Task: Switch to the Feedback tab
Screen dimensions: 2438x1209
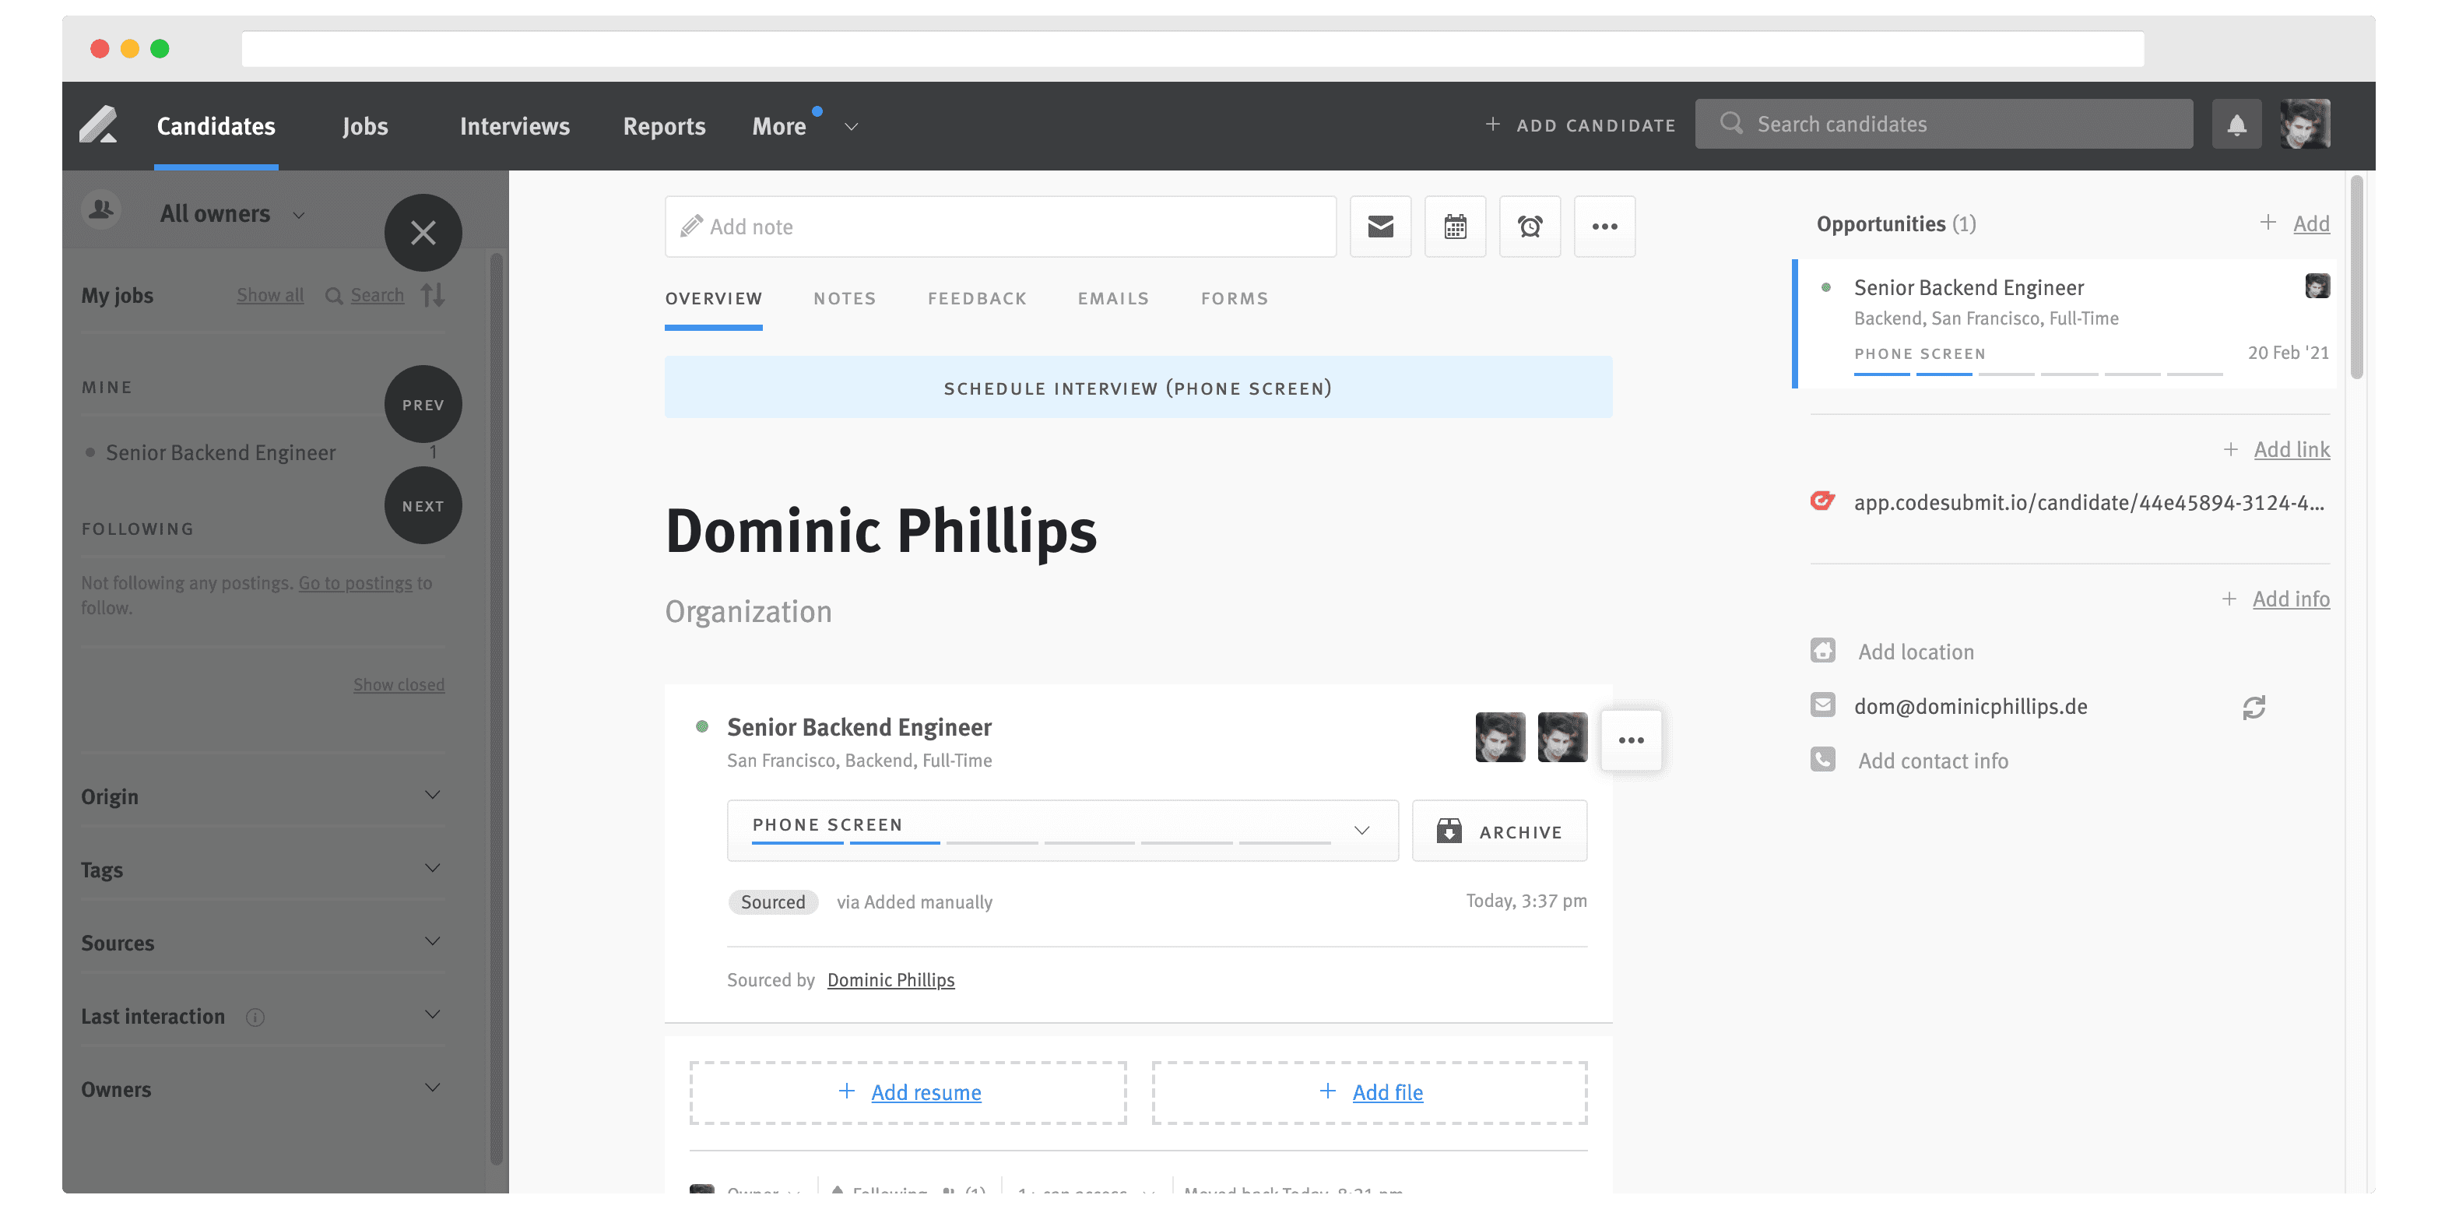Action: coord(977,298)
